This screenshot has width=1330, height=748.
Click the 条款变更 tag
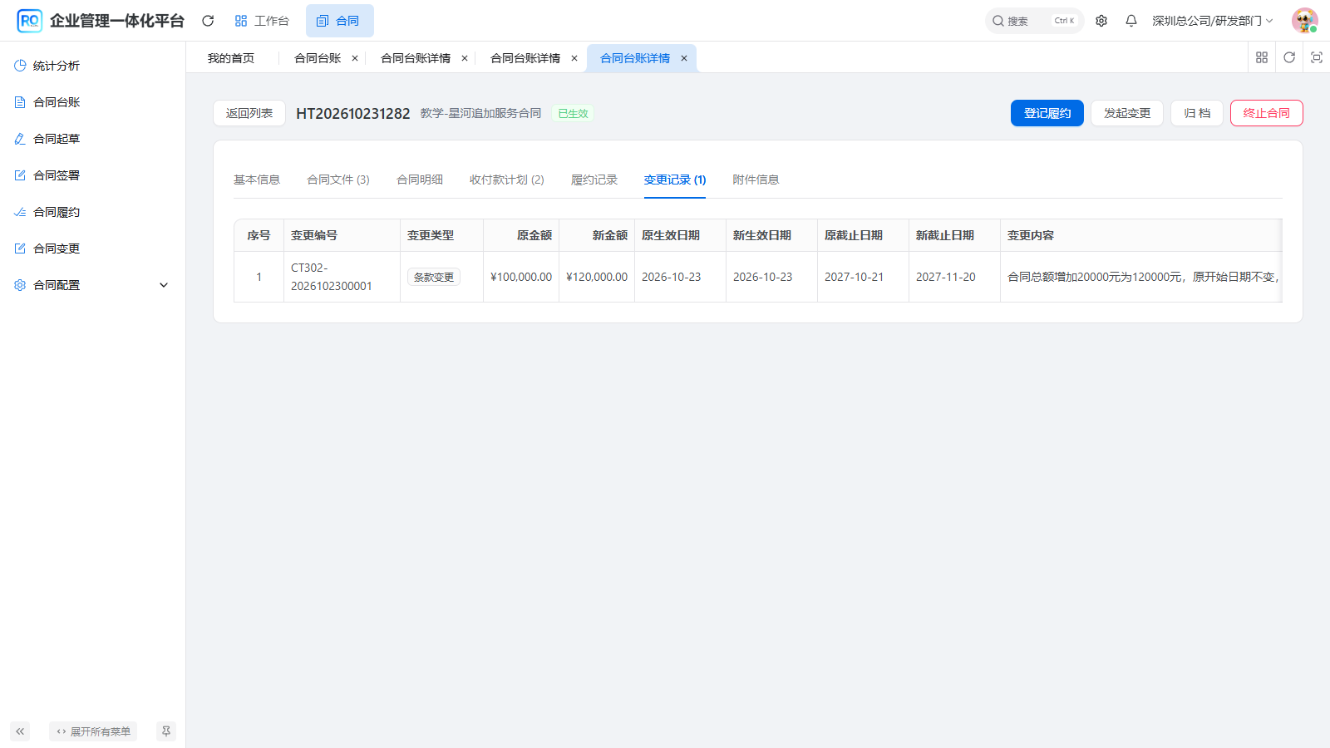tap(434, 277)
